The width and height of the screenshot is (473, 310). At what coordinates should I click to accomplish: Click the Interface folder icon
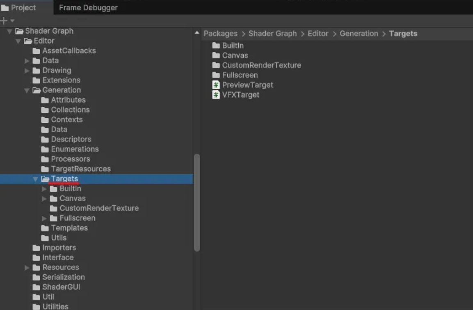point(36,258)
